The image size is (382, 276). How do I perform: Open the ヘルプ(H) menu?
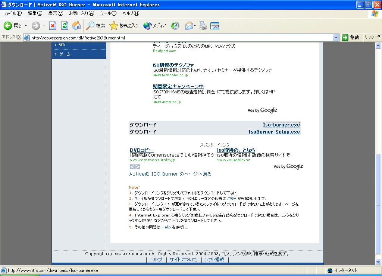point(131,13)
